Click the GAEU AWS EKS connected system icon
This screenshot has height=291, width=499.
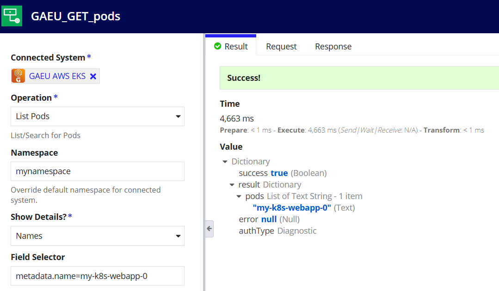[18, 76]
